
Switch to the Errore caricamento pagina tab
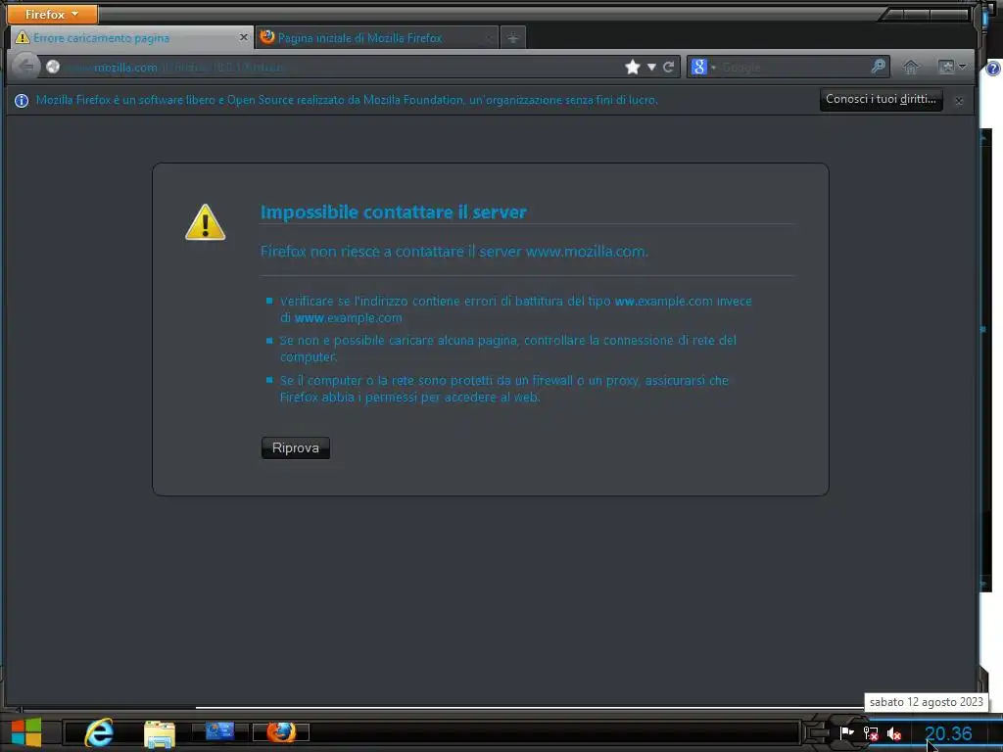coord(131,38)
